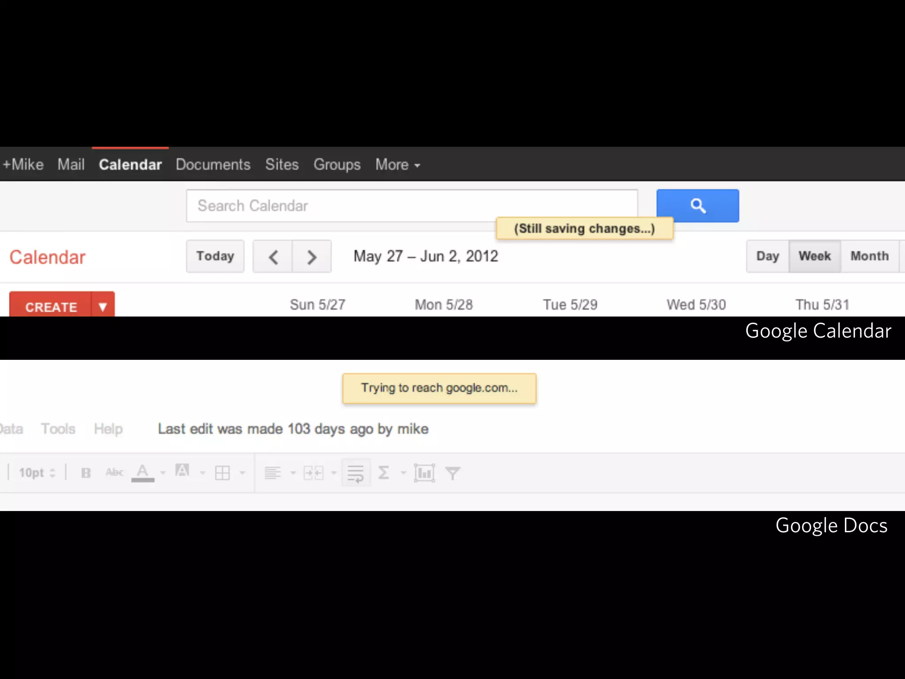Open Sites from the top bar
This screenshot has height=679, width=905.
pyautogui.click(x=282, y=164)
